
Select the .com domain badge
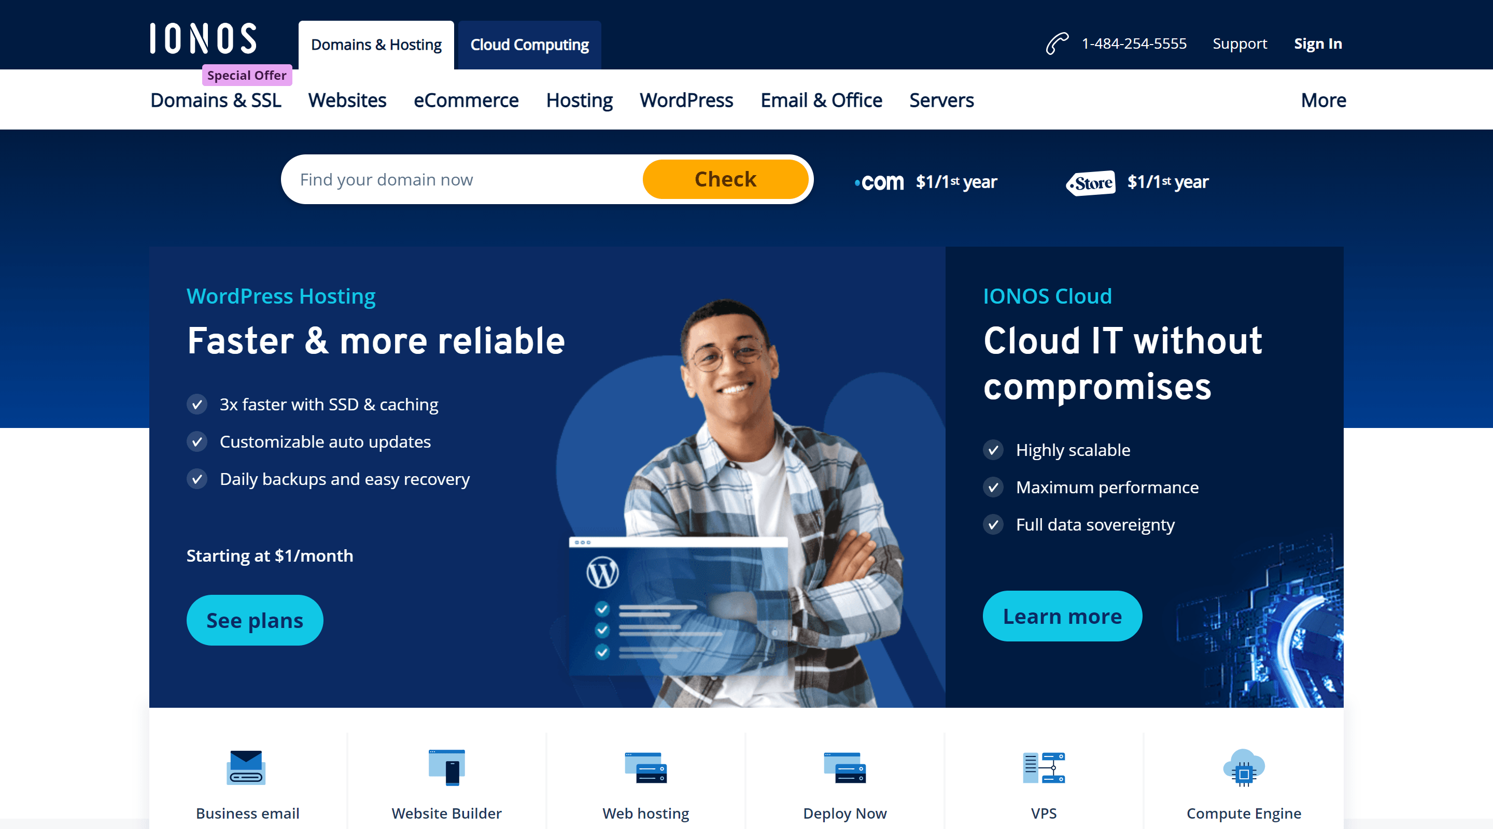click(879, 181)
